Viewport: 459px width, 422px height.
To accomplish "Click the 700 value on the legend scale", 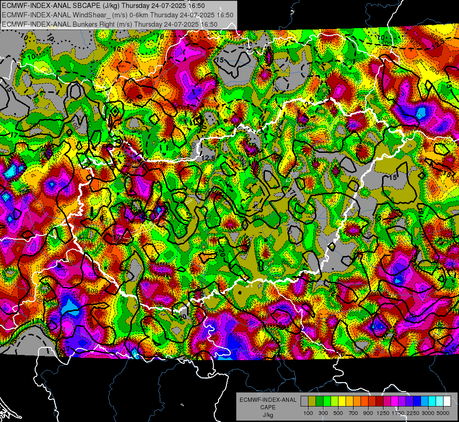I will [354, 413].
